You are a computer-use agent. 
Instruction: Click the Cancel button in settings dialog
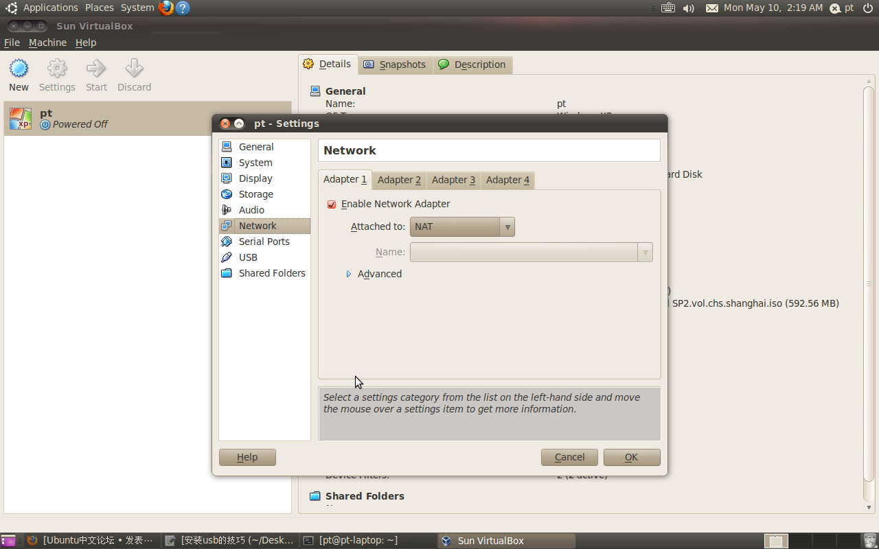[569, 458]
